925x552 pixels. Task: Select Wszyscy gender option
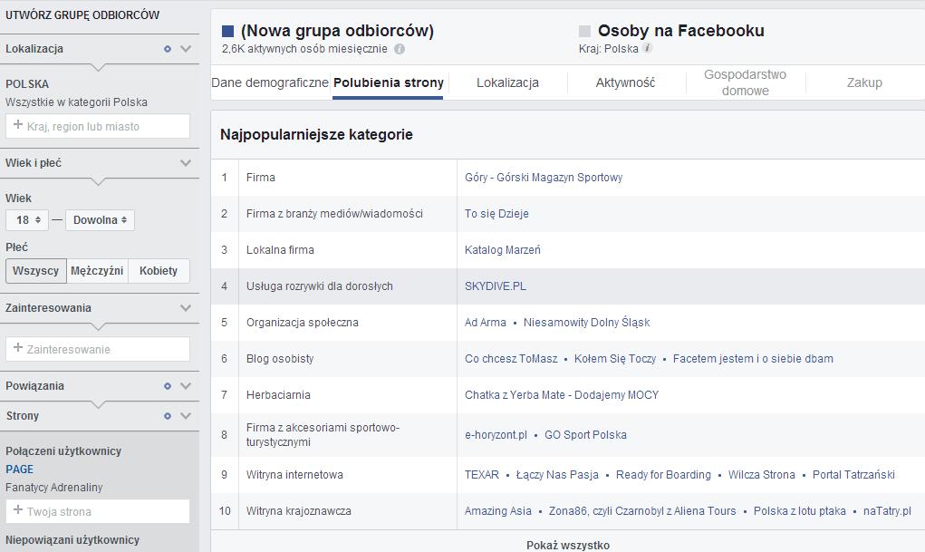click(36, 271)
